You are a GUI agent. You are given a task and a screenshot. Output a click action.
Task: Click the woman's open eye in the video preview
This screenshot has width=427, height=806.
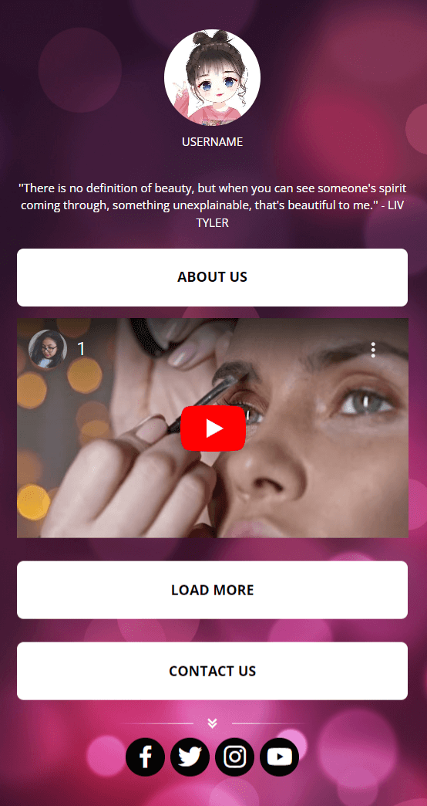point(367,404)
